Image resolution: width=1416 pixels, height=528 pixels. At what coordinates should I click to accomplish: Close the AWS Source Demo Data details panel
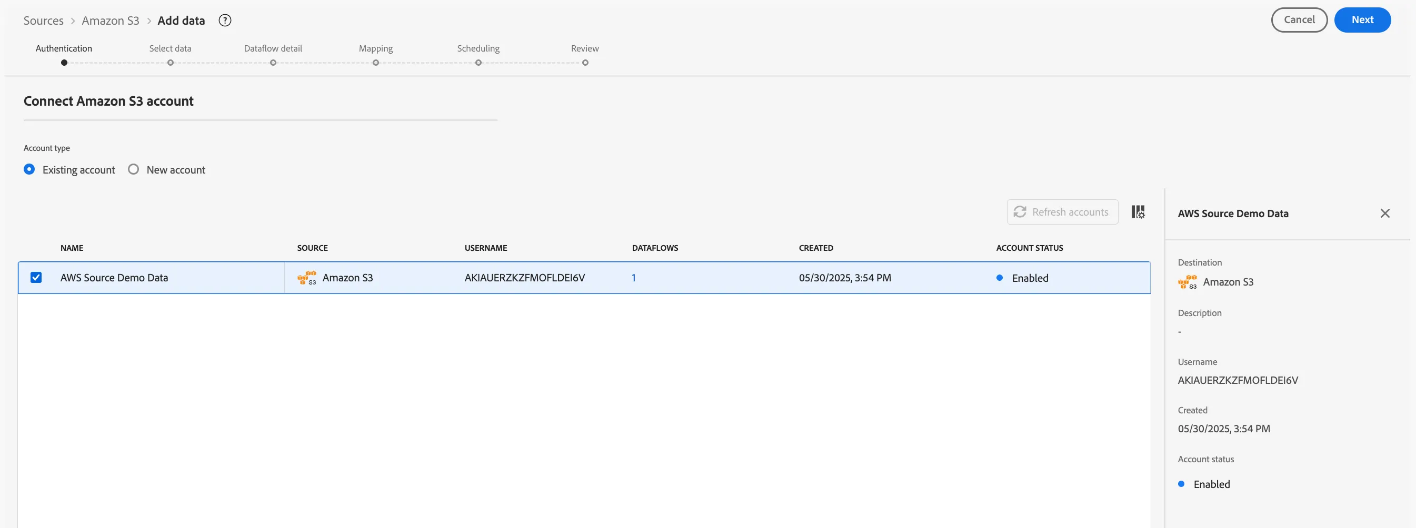coord(1384,213)
